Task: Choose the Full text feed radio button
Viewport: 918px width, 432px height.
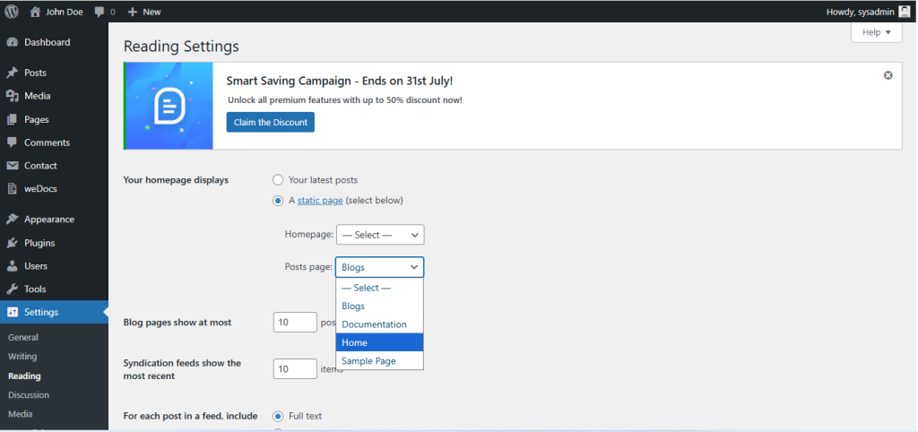Action: pos(278,416)
